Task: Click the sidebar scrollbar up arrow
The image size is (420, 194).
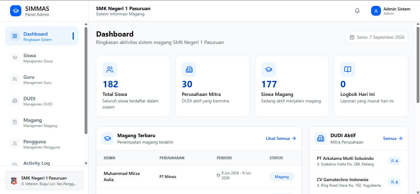Action: (x=86, y=24)
